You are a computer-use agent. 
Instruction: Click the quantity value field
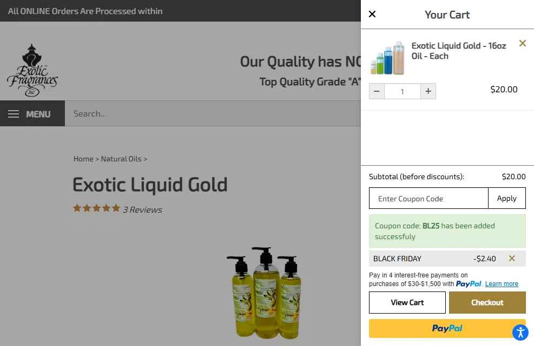point(402,91)
